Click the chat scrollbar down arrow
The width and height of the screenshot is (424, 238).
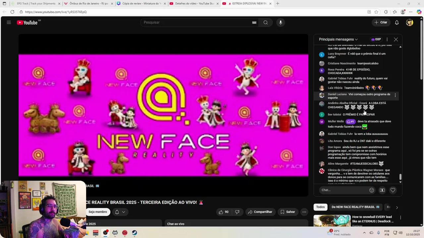click(400, 182)
